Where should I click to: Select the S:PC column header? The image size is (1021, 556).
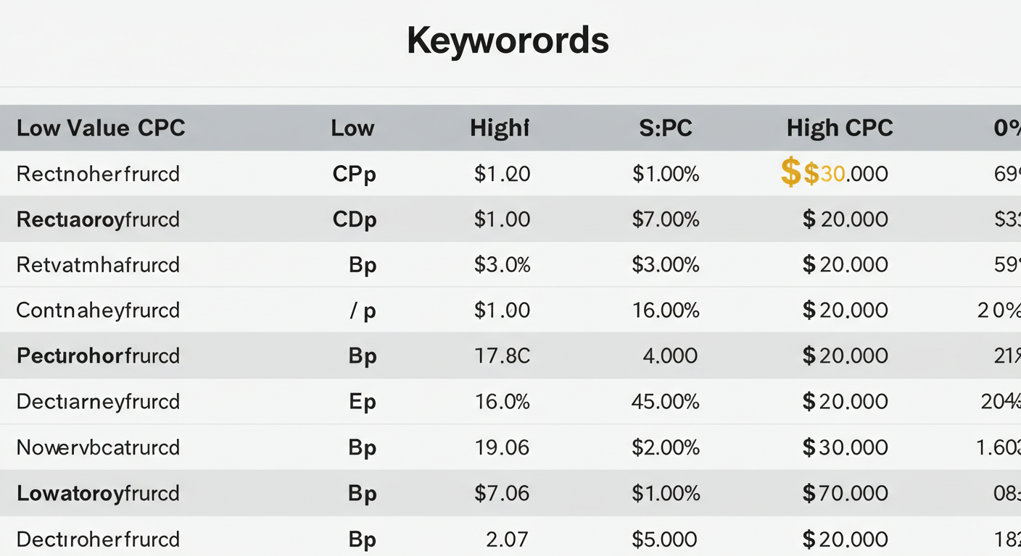(x=666, y=128)
